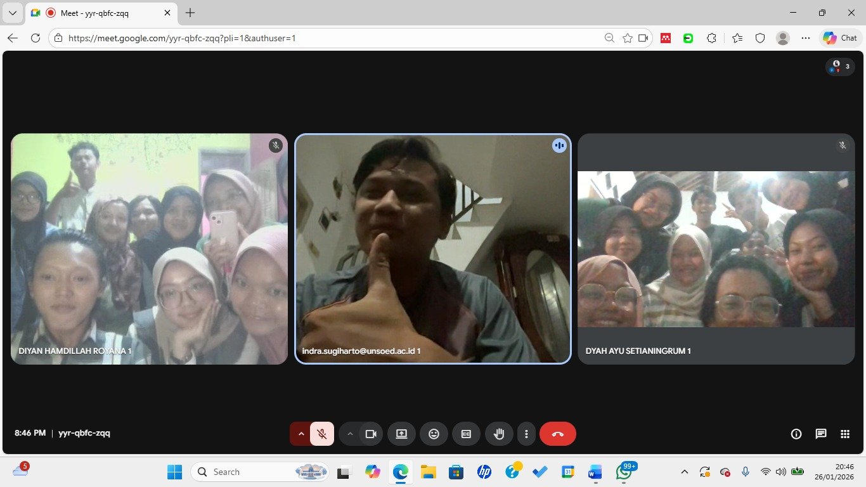Select the Meet - yyr-qbfc-zqq tab
866x487 pixels.
click(95, 13)
